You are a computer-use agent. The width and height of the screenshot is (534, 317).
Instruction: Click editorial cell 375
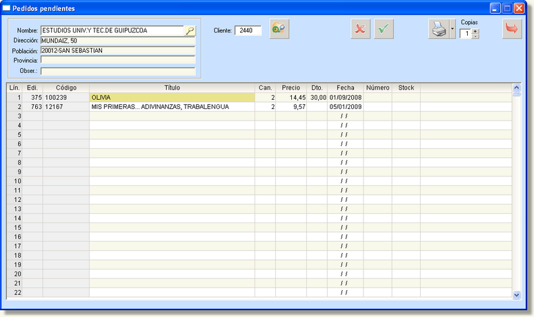pos(32,98)
